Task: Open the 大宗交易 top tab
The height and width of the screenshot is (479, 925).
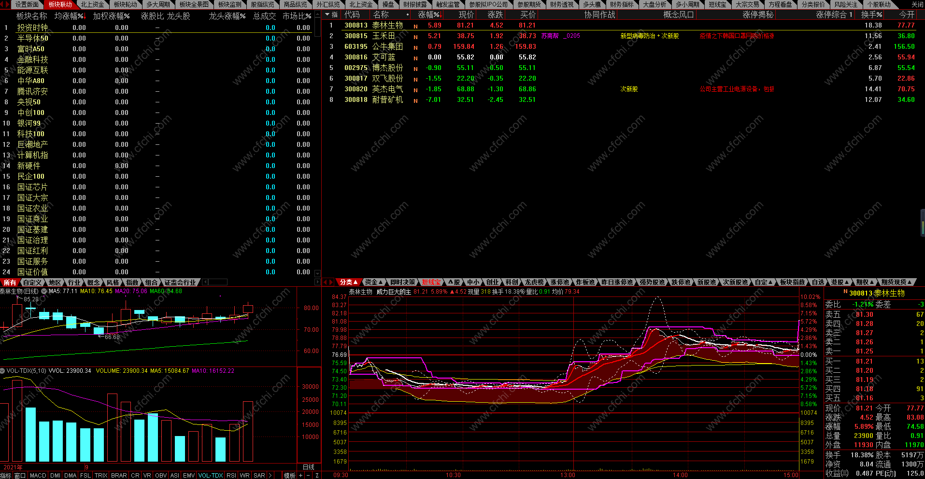Action: click(x=747, y=4)
